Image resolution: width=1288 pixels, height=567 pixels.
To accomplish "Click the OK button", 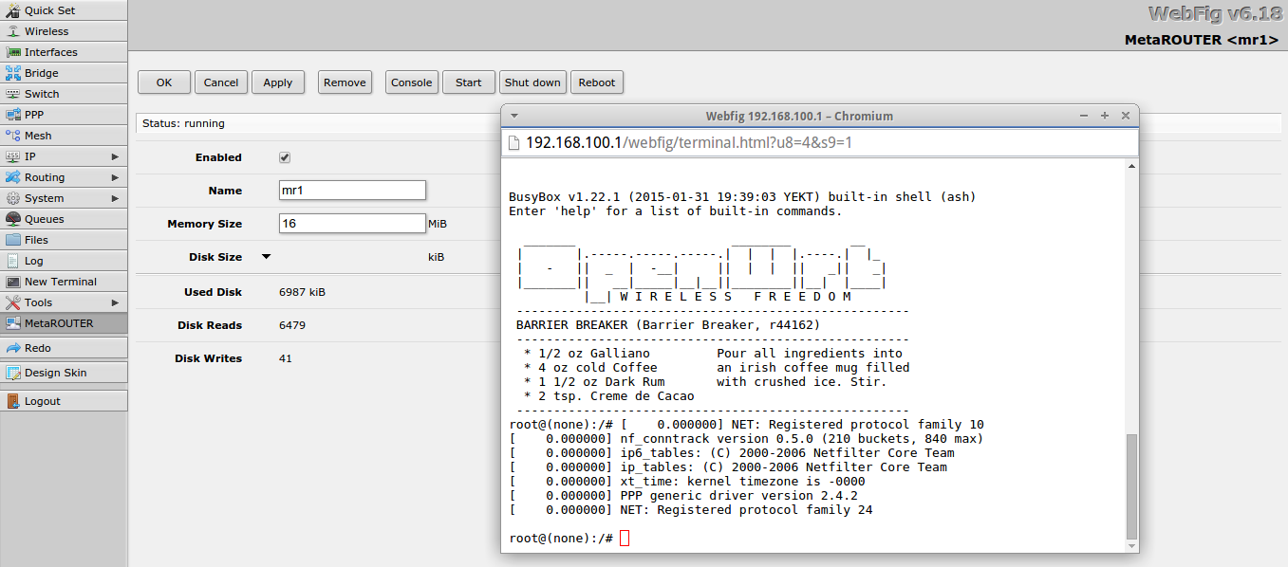I will (x=164, y=82).
